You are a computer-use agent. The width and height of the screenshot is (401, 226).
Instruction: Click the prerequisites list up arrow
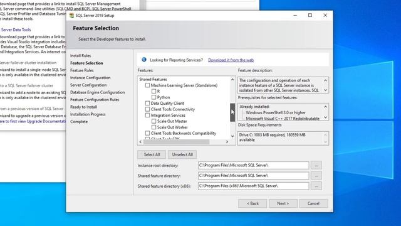pyautogui.click(x=325, y=107)
